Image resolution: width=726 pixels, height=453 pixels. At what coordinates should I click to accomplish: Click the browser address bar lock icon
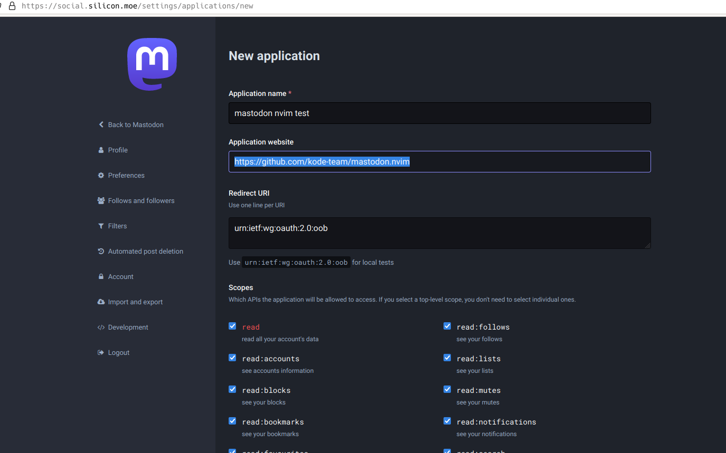click(x=12, y=6)
